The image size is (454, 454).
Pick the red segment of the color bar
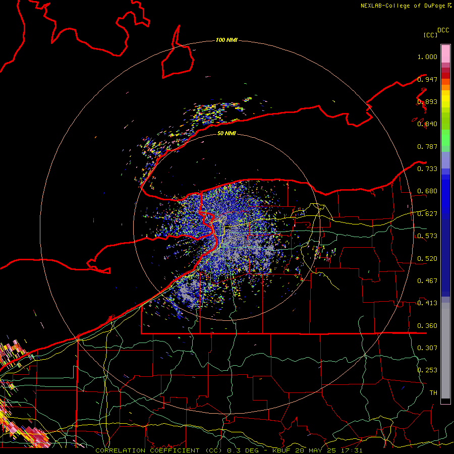[445, 76]
